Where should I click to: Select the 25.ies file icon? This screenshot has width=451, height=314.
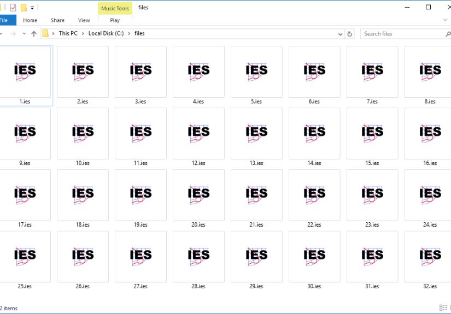point(25,257)
